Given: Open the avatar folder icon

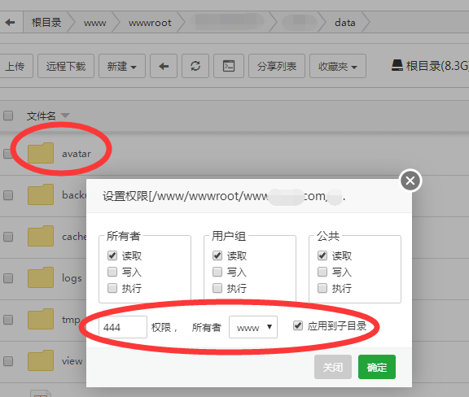Looking at the screenshot, I should 41,153.
